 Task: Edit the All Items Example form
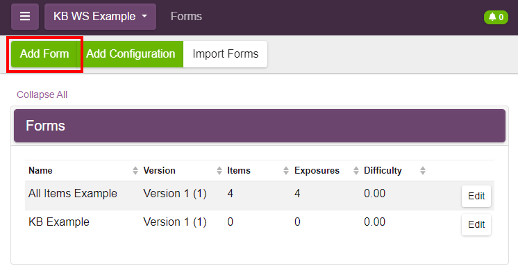click(476, 197)
